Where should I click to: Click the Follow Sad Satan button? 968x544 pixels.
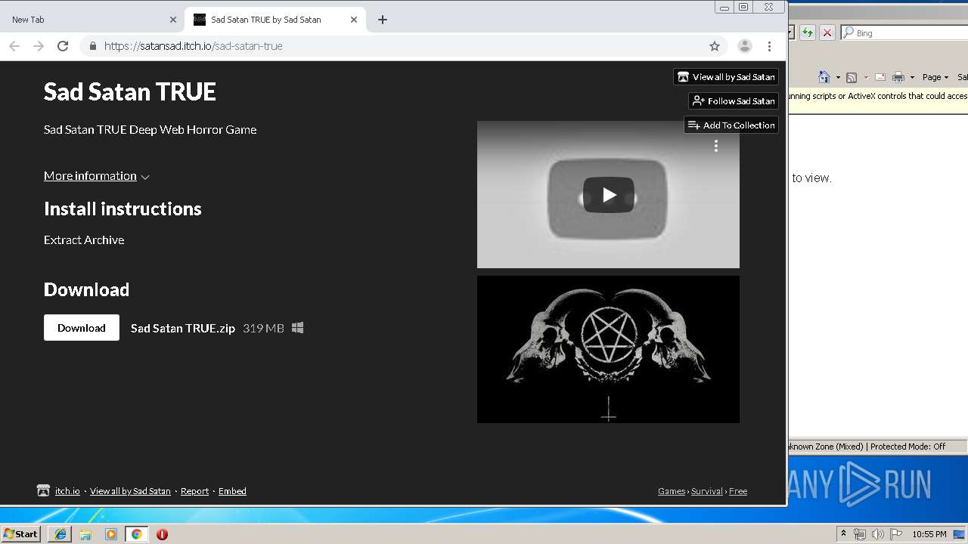pos(734,101)
